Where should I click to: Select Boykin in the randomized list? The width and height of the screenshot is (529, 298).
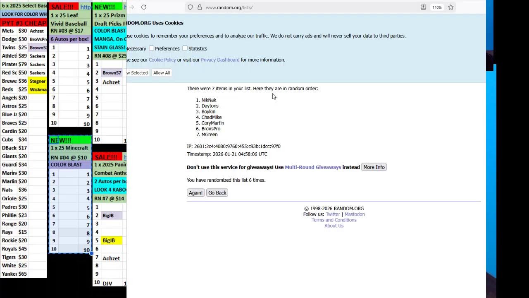click(x=208, y=112)
